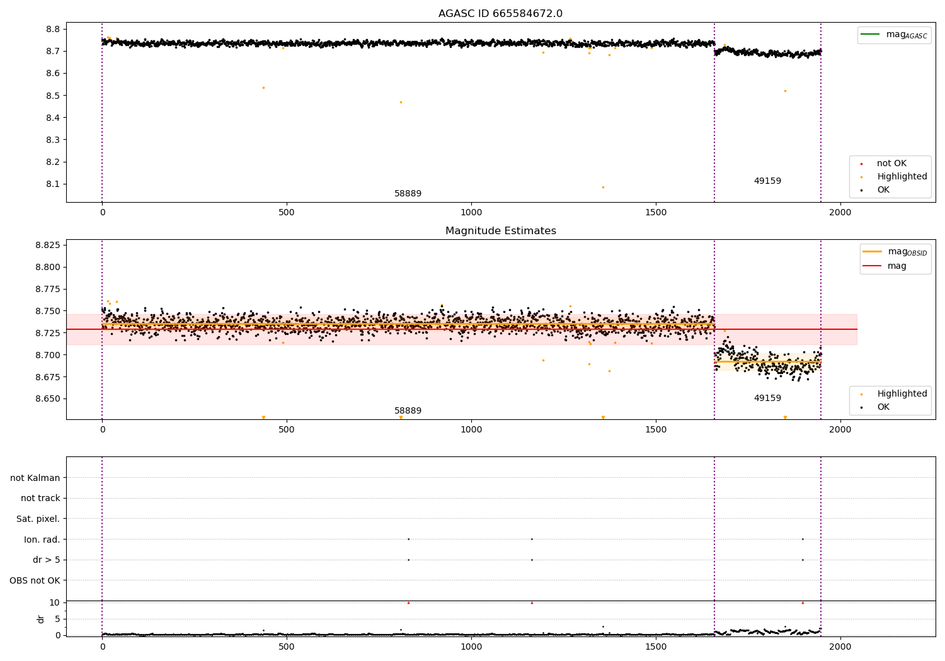Click the red mag legend line in middle plot

[x=873, y=266]
